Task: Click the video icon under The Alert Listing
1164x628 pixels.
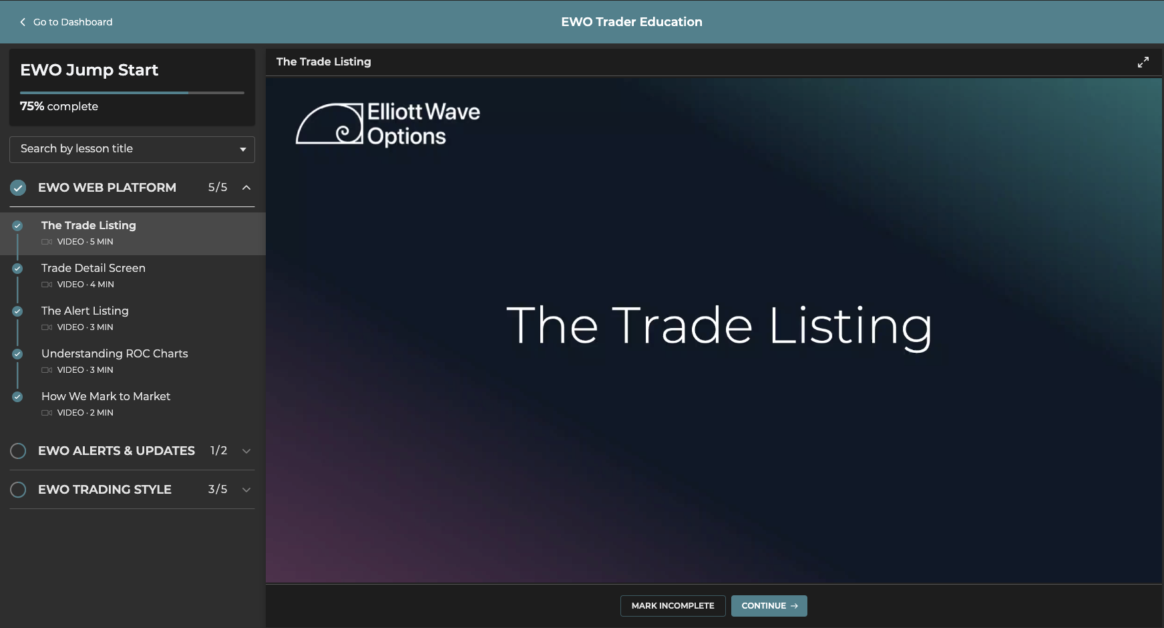Action: click(47, 327)
